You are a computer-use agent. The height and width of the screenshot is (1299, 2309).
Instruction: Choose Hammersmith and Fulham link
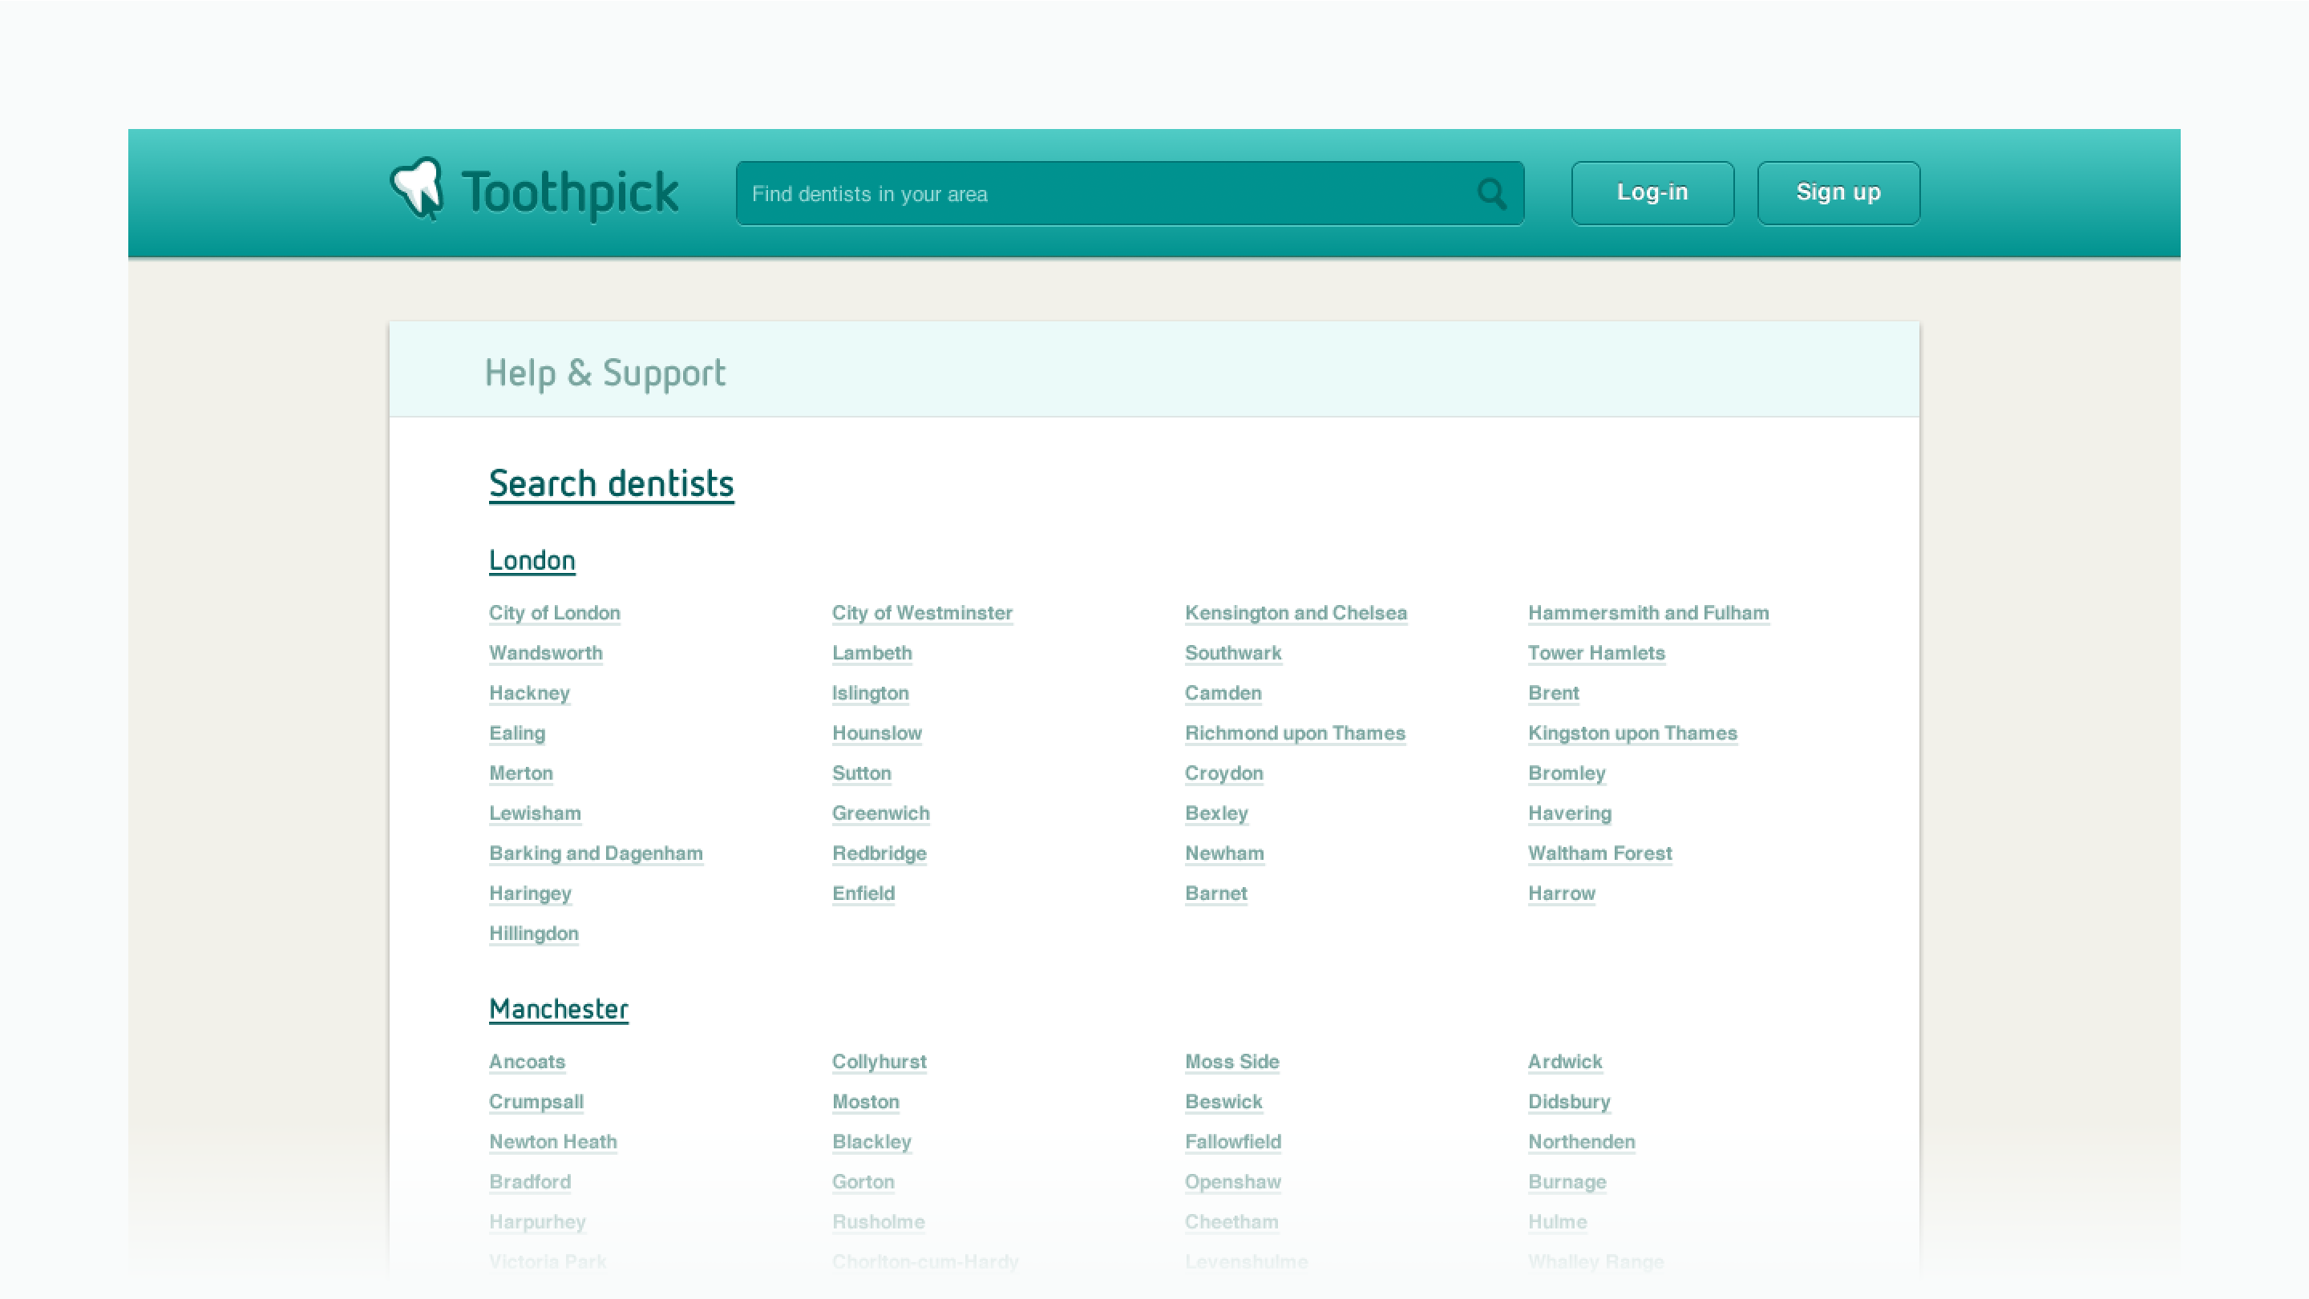(1648, 613)
